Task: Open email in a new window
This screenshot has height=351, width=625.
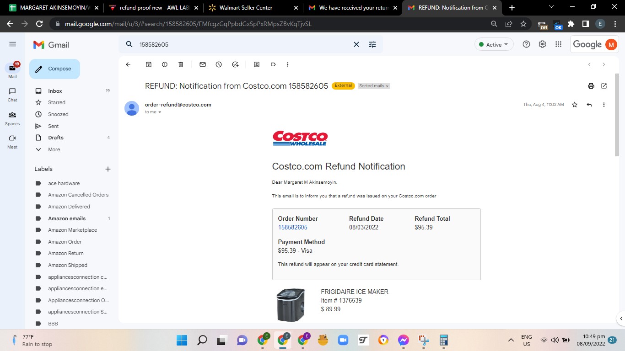Action: (604, 86)
